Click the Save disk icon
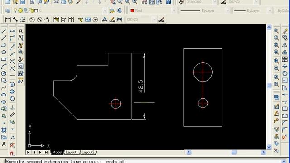The width and height of the screenshot is (290, 163). tap(22, 2)
